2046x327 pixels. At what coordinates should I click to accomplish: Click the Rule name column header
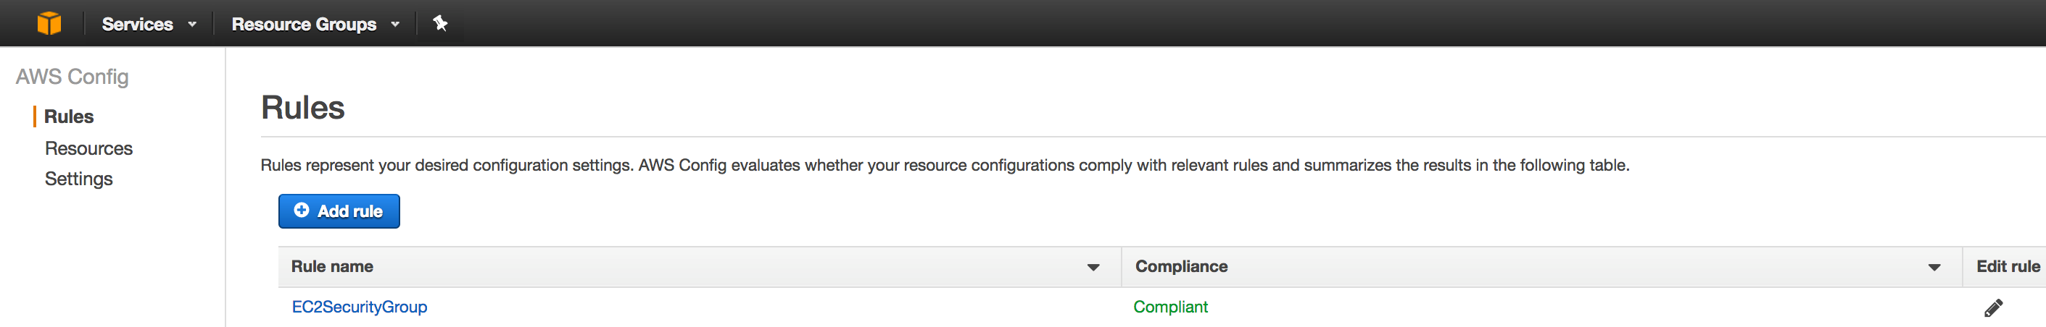tap(332, 267)
